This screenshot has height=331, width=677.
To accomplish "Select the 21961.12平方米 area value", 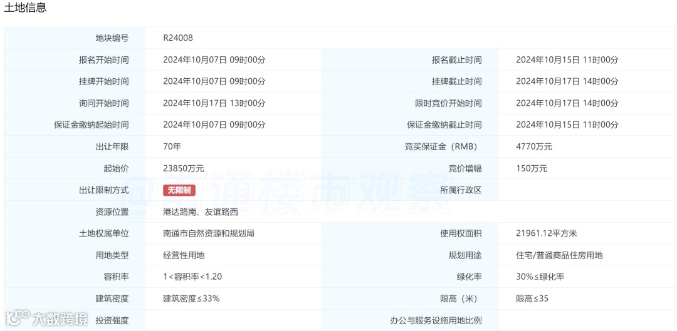I will click(547, 233).
